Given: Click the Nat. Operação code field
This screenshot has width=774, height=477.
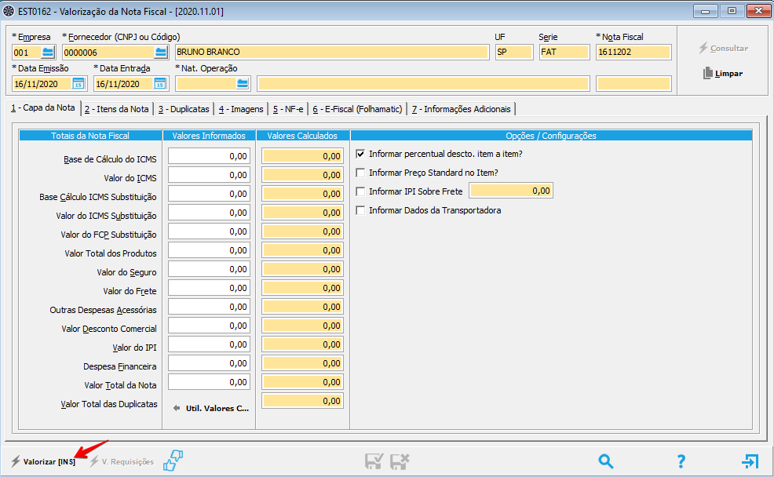Looking at the screenshot, I should [206, 84].
